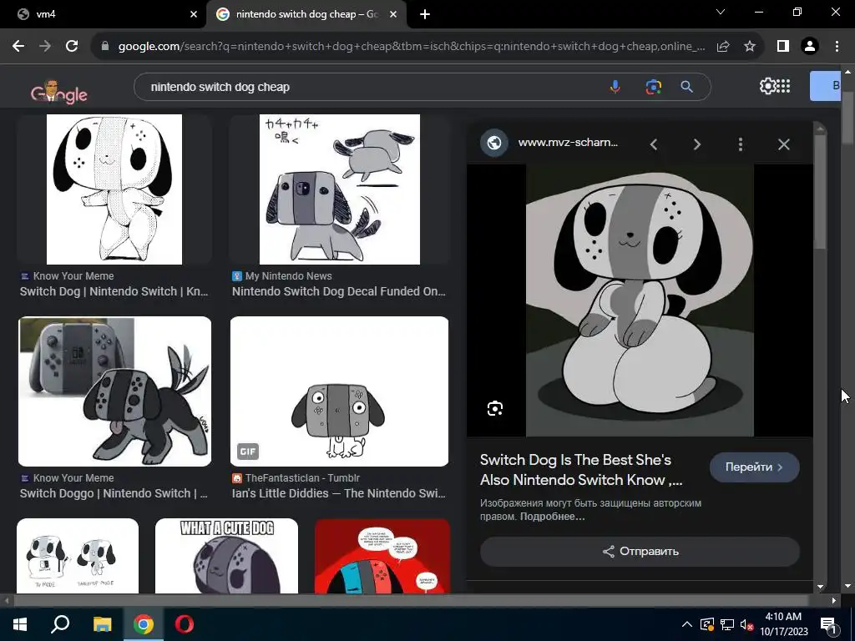Click the search query input field
Image resolution: width=855 pixels, height=641 pixels.
click(x=371, y=87)
